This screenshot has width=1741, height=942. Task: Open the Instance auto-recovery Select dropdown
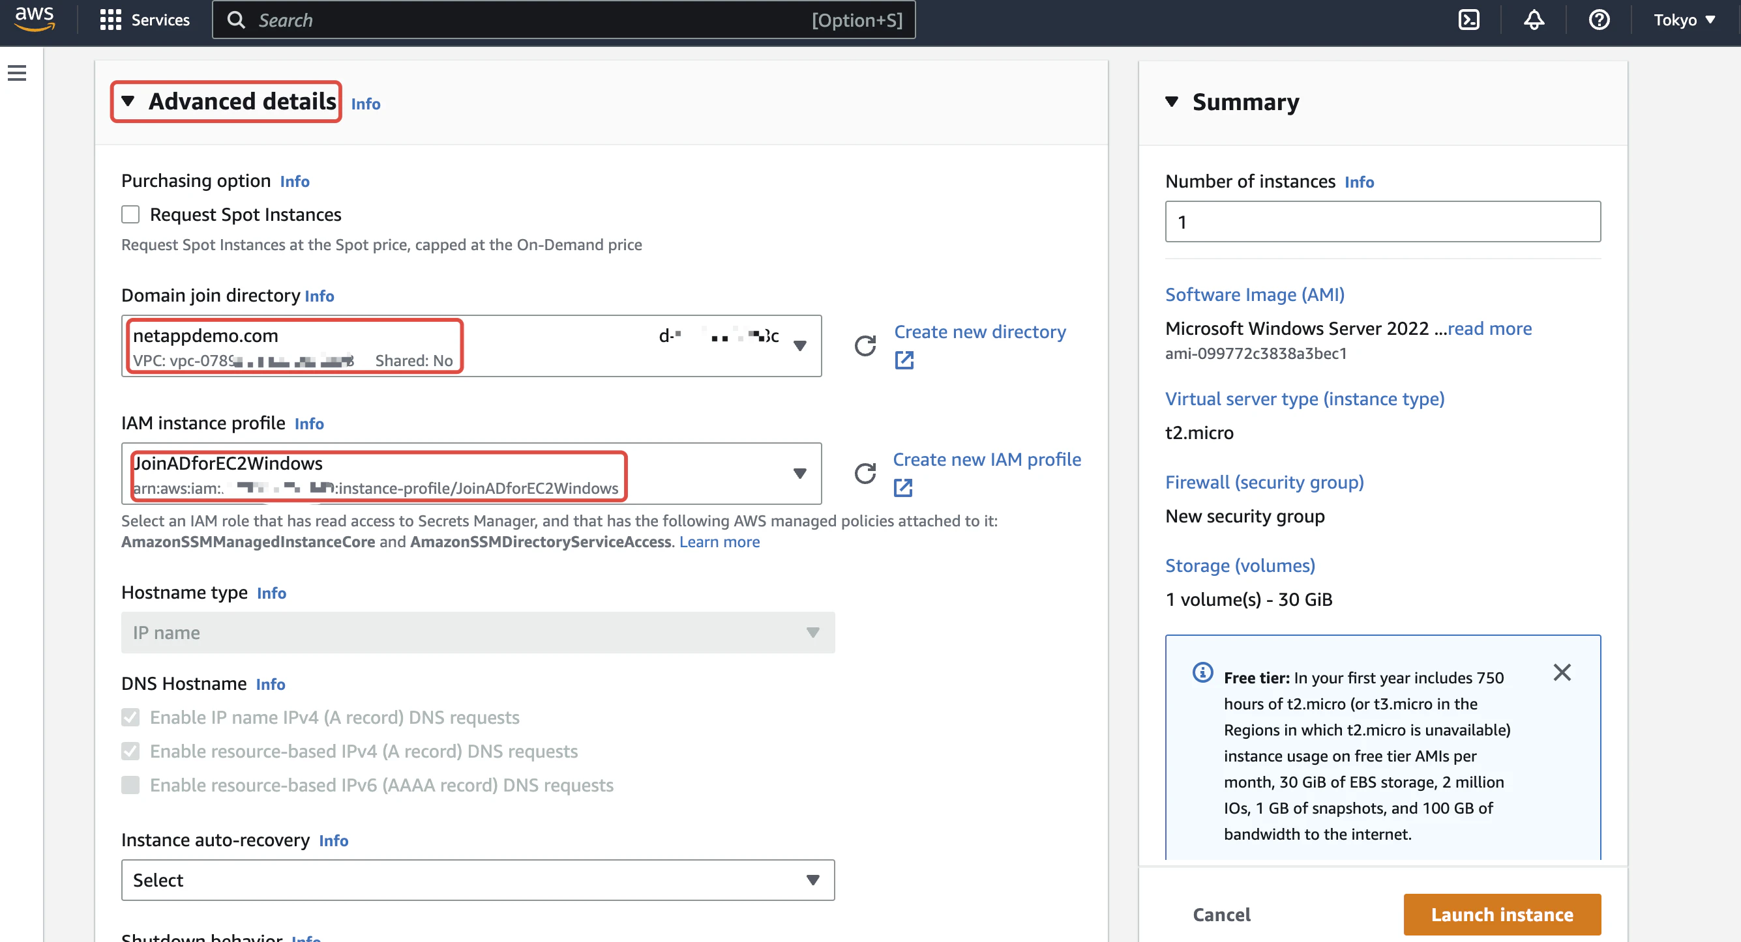478,880
